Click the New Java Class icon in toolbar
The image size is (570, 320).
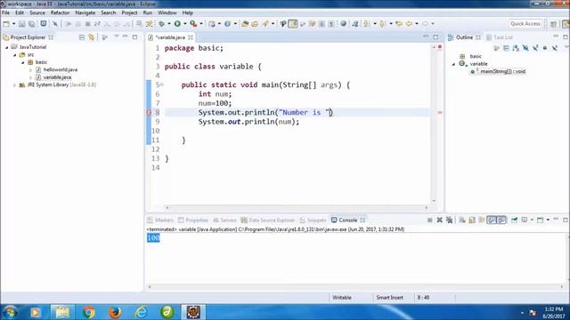(x=227, y=24)
